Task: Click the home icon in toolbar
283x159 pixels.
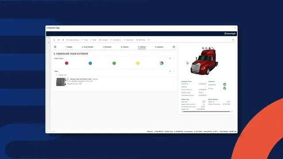Action: pyautogui.click(x=54, y=40)
